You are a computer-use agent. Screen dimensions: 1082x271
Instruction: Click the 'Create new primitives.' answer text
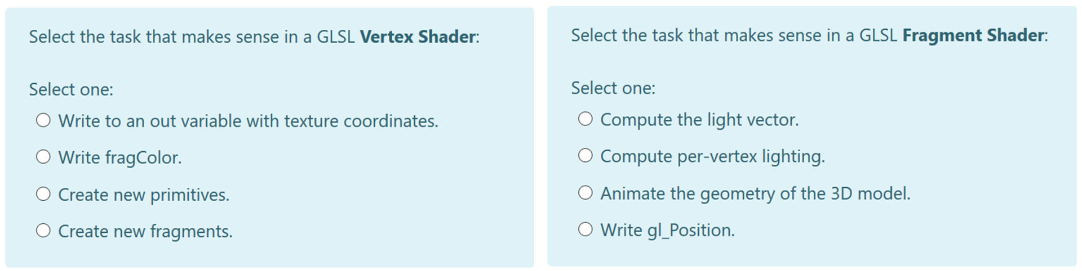coord(144,195)
